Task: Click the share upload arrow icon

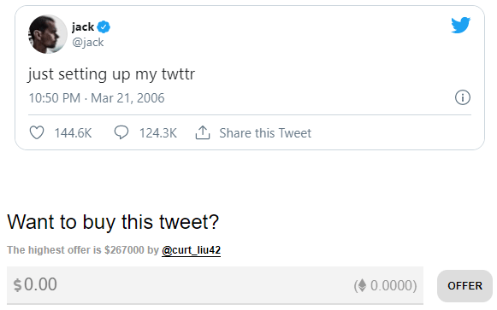Action: point(203,132)
